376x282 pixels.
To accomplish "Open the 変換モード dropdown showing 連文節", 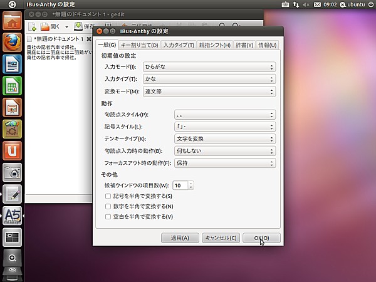I will tap(209, 91).
